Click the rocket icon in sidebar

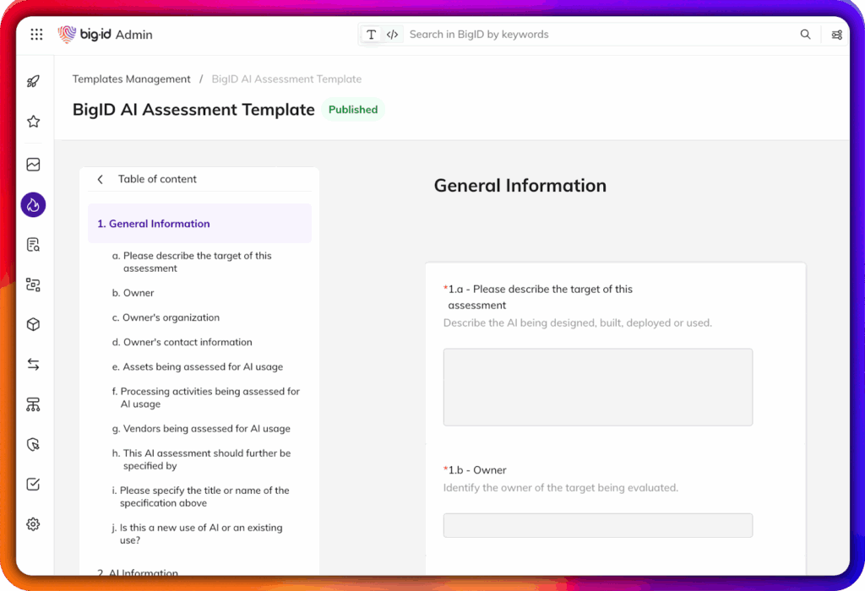tap(34, 82)
